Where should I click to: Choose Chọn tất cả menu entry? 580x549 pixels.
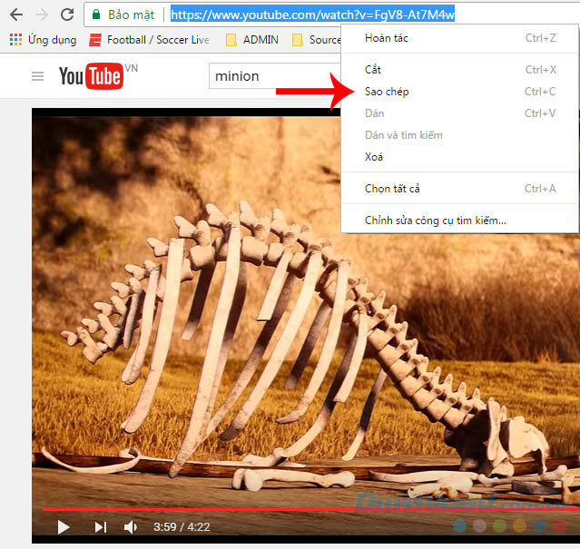click(392, 189)
